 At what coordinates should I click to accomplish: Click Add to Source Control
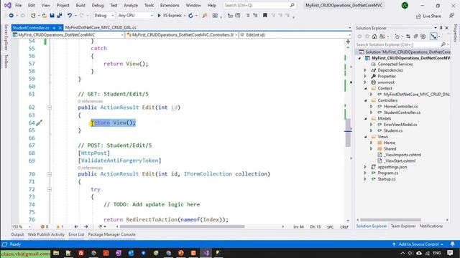418,244
